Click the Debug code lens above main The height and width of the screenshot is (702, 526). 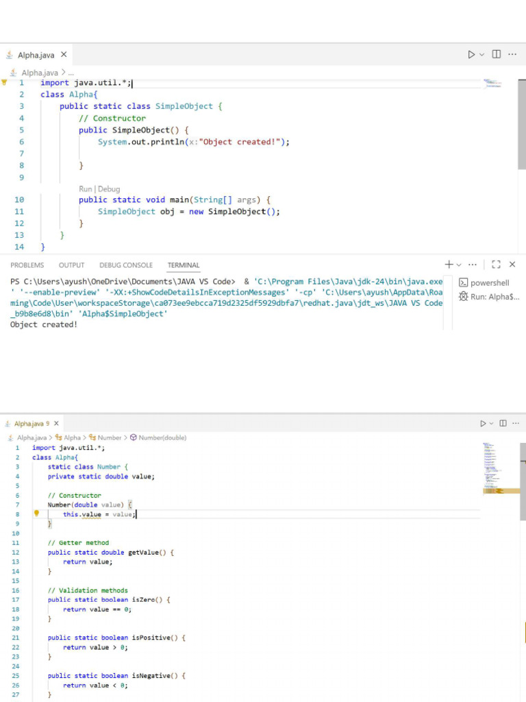click(109, 189)
